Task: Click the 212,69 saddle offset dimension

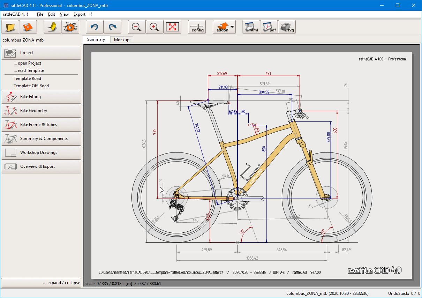Action: (x=222, y=73)
